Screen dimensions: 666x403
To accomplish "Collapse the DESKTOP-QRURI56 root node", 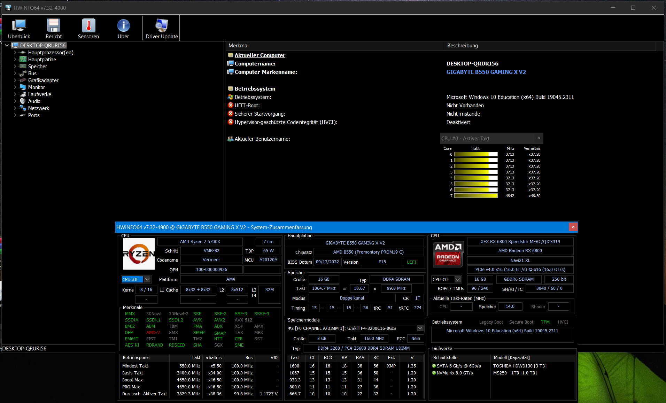I will [7, 45].
